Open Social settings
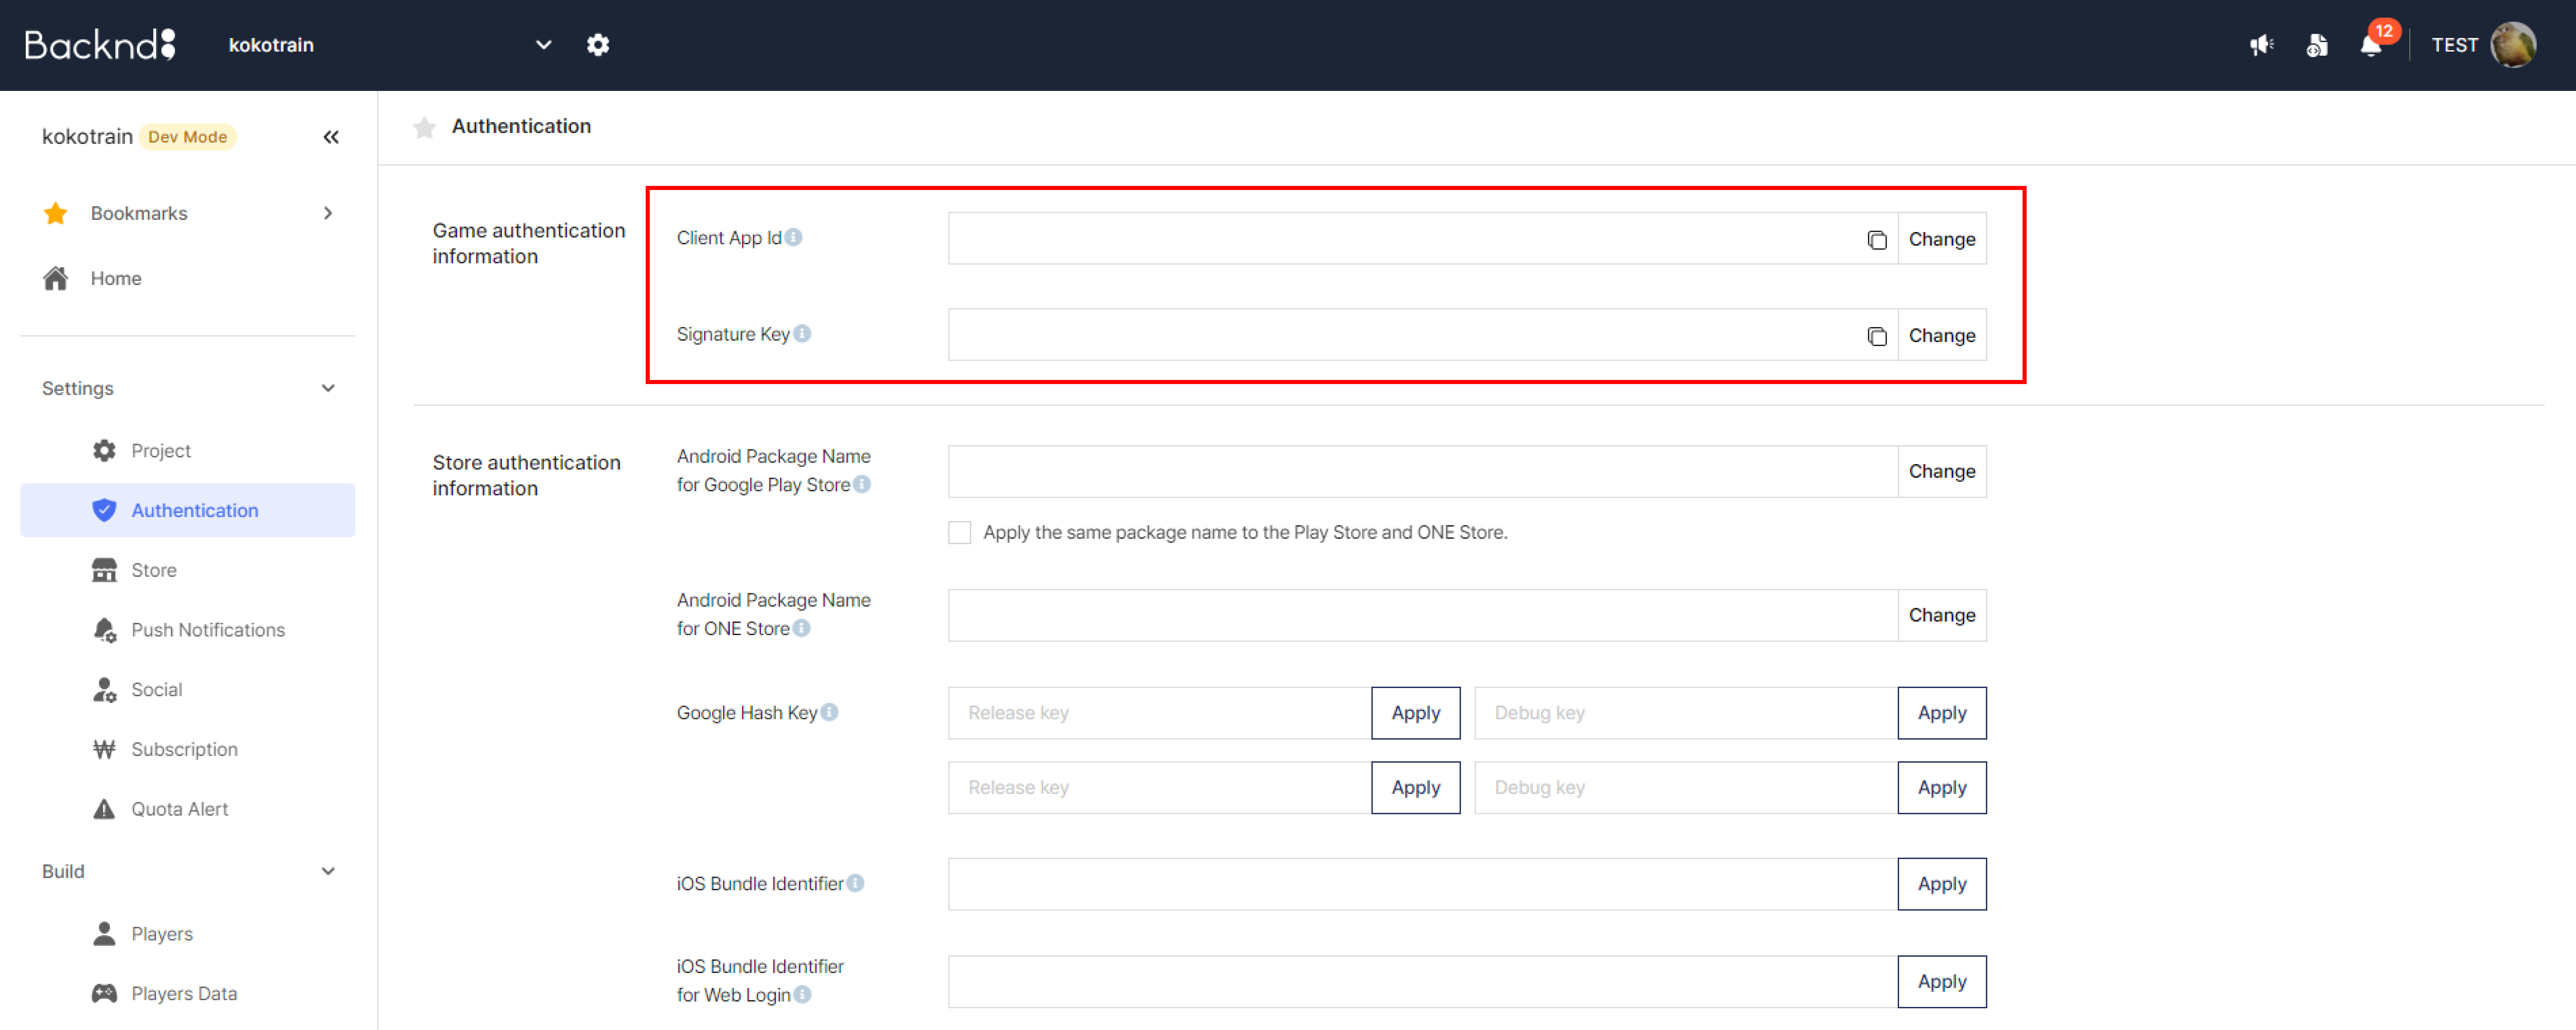2576x1030 pixels. click(188, 690)
